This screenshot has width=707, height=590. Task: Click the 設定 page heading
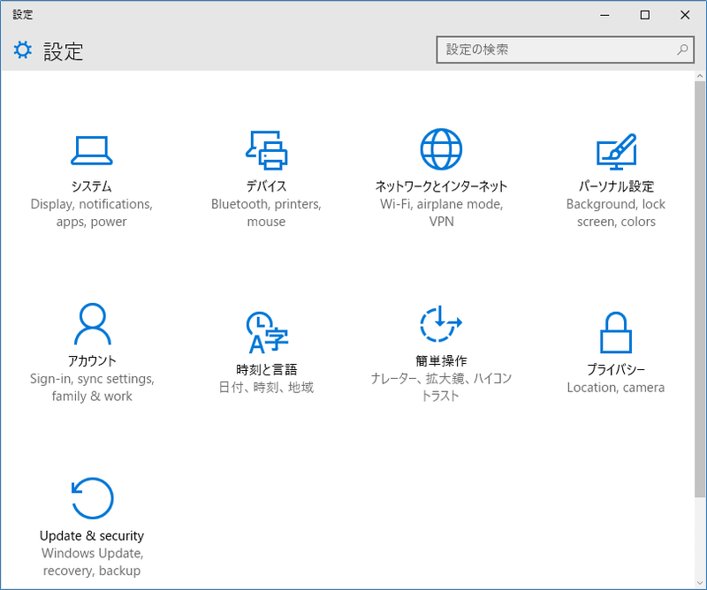63,51
